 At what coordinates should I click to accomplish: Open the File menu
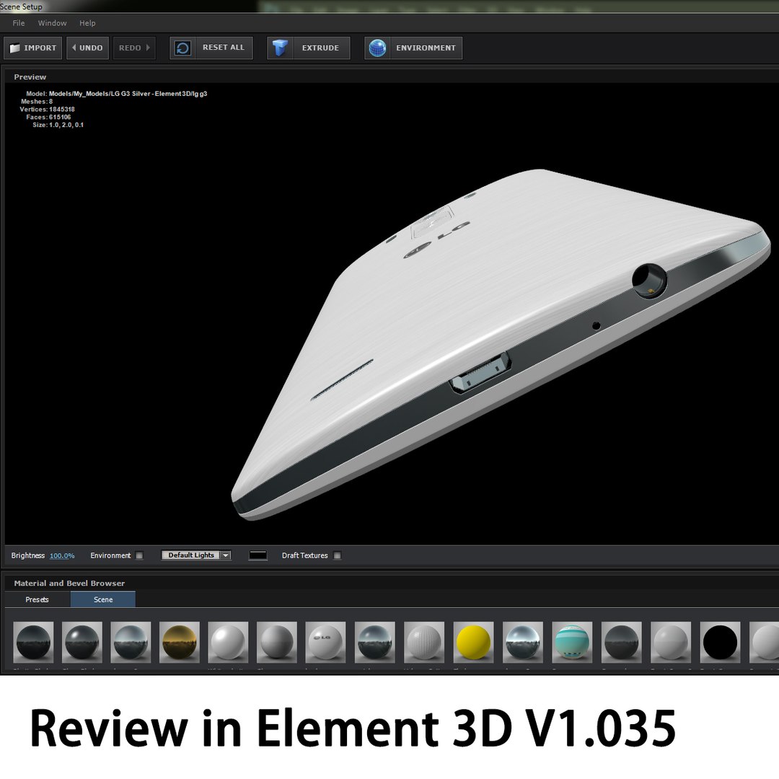coord(18,23)
